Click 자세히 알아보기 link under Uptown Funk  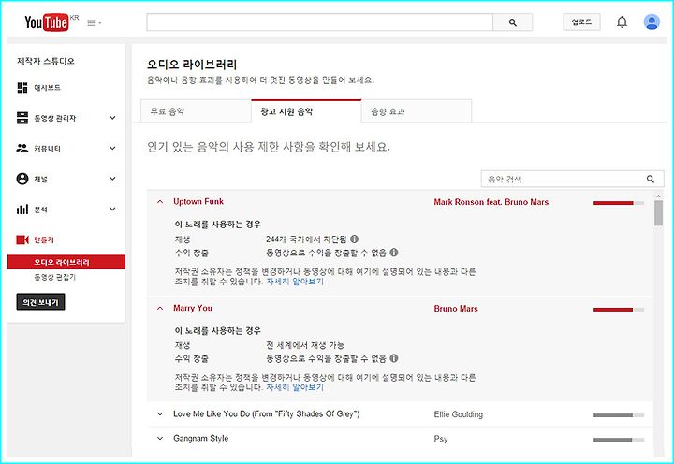pos(295,282)
